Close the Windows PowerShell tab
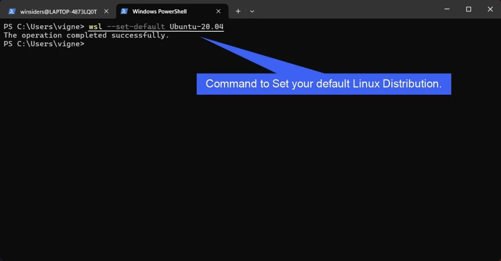The image size is (501, 261). pyautogui.click(x=218, y=12)
